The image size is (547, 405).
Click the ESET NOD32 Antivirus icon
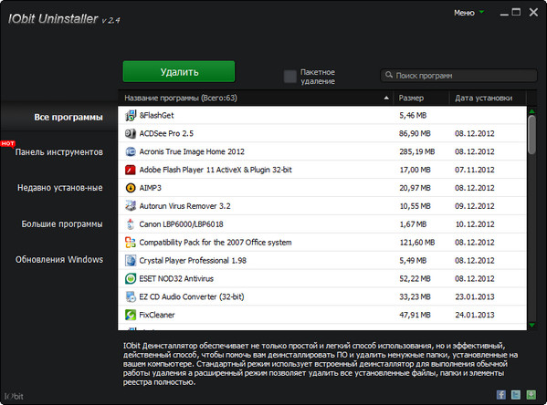click(131, 278)
